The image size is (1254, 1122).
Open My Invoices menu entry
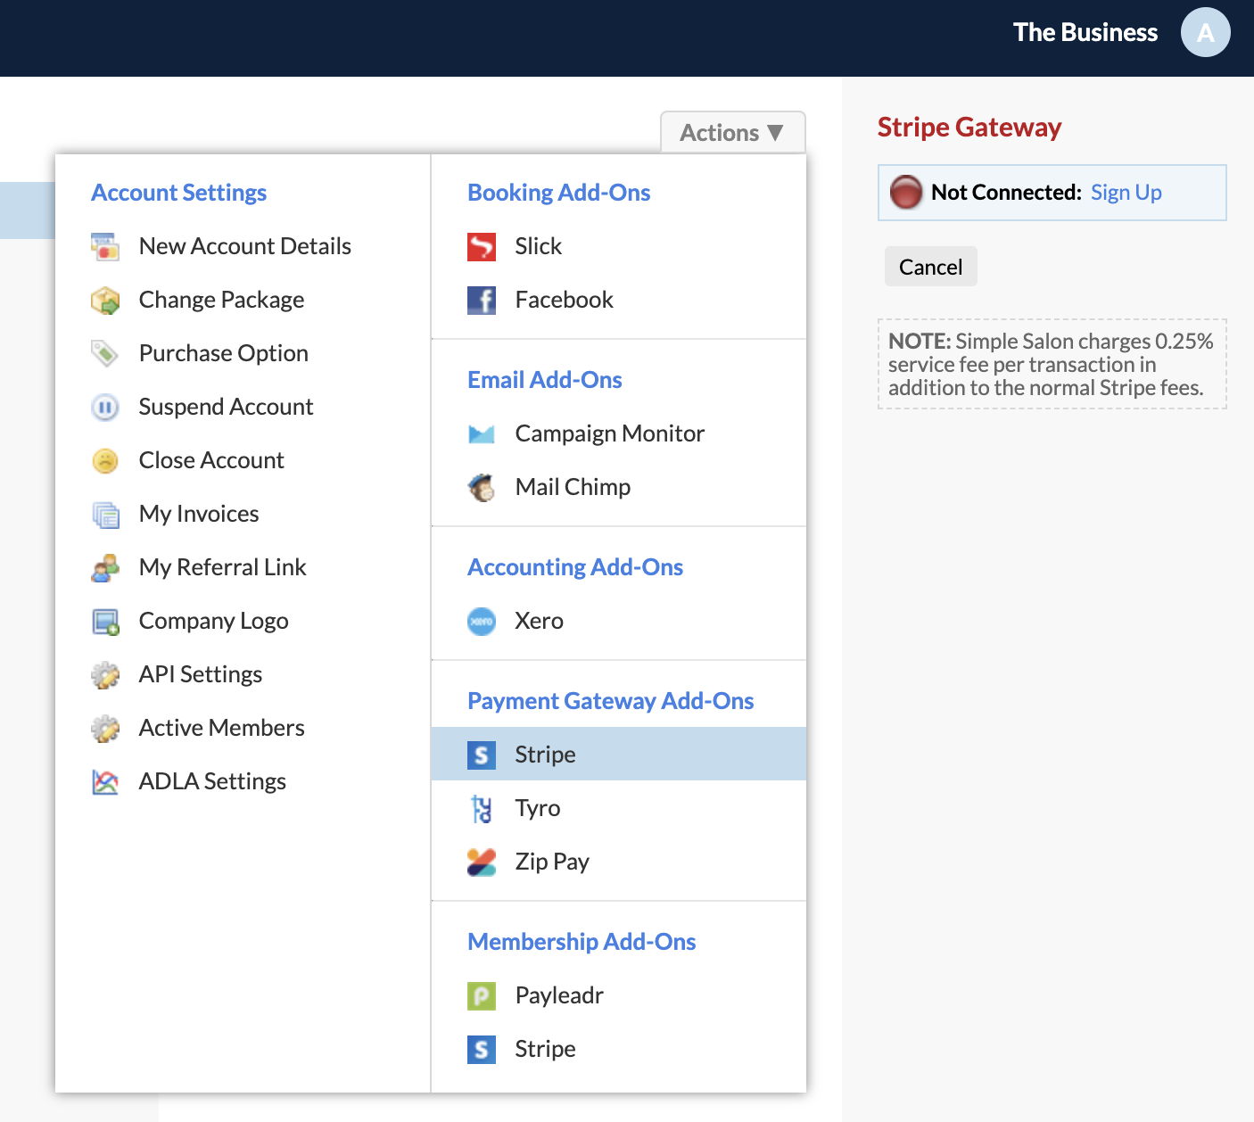(243, 514)
